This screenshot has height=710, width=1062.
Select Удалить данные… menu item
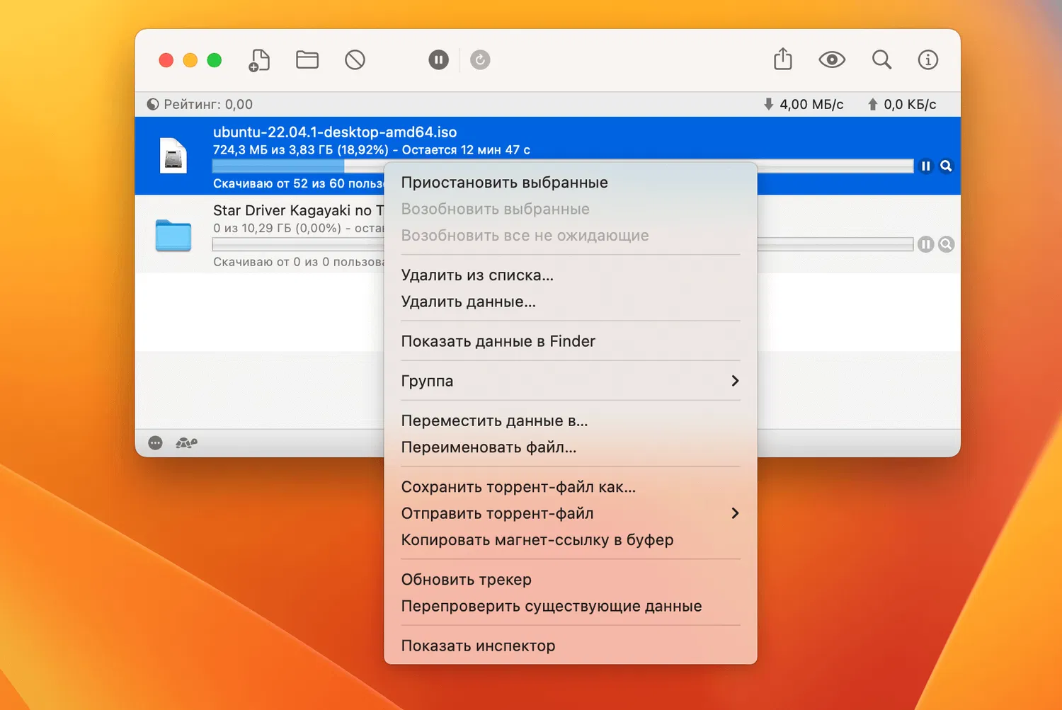[x=571, y=302]
